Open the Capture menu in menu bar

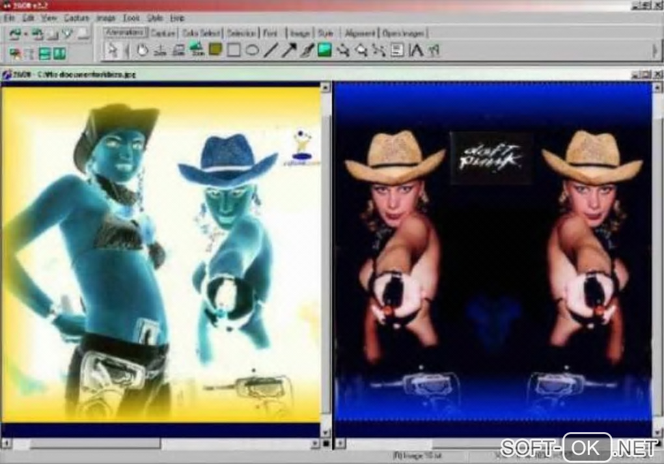coord(76,18)
